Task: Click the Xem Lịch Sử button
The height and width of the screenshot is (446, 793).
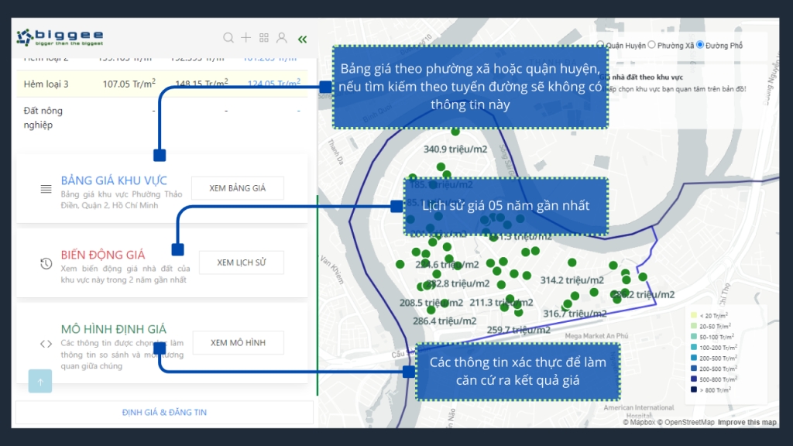Action: tap(241, 262)
